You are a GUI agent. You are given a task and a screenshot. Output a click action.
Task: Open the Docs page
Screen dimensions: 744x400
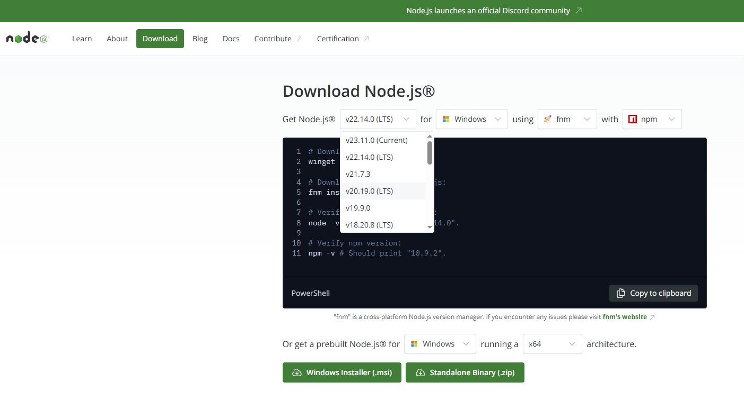pos(231,39)
